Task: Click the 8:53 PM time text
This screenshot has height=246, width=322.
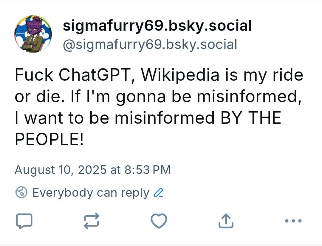Action: click(148, 170)
